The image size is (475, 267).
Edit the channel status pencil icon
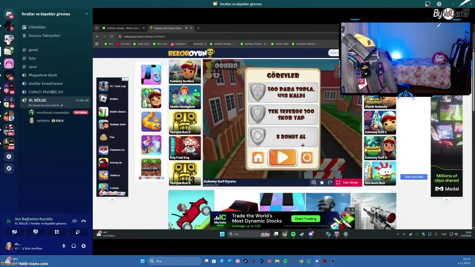point(62,105)
